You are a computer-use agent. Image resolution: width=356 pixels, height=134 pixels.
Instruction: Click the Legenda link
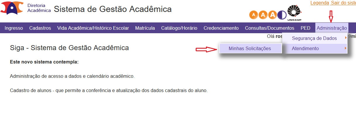pos(320,3)
